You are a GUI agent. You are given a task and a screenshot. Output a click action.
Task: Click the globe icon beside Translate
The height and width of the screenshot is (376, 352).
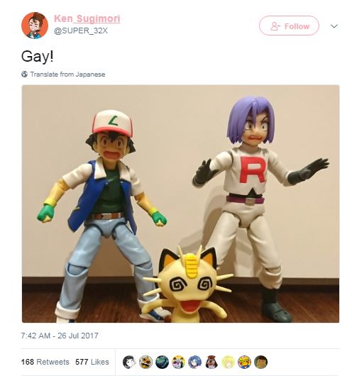tap(24, 74)
